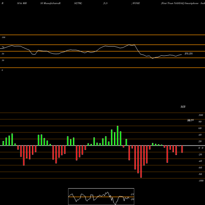Screen dimensions: 205x205
Task: Click the MR axis label -80
Action: [200, 174]
